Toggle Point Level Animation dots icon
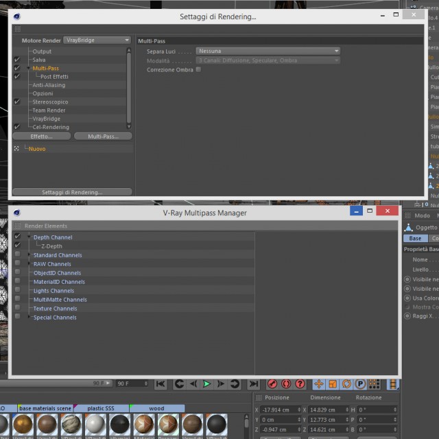Screen dimensions: 439x439 [x=375, y=384]
